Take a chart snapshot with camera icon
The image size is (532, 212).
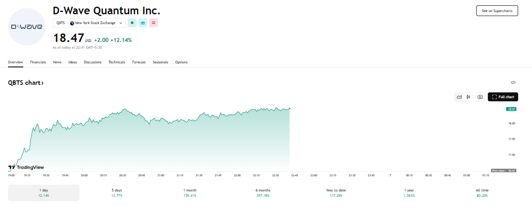click(x=480, y=97)
